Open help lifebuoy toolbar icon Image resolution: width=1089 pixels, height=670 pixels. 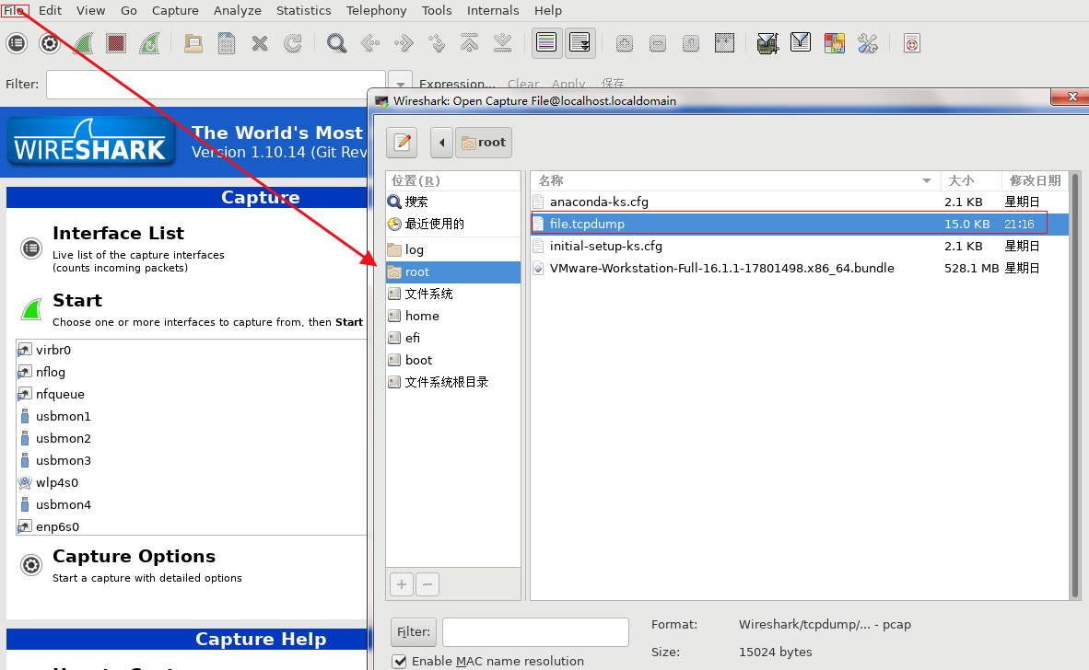pos(912,43)
